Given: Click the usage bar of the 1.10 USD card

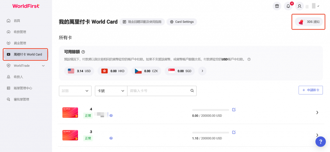Looking at the screenshot, I should point(211,133).
